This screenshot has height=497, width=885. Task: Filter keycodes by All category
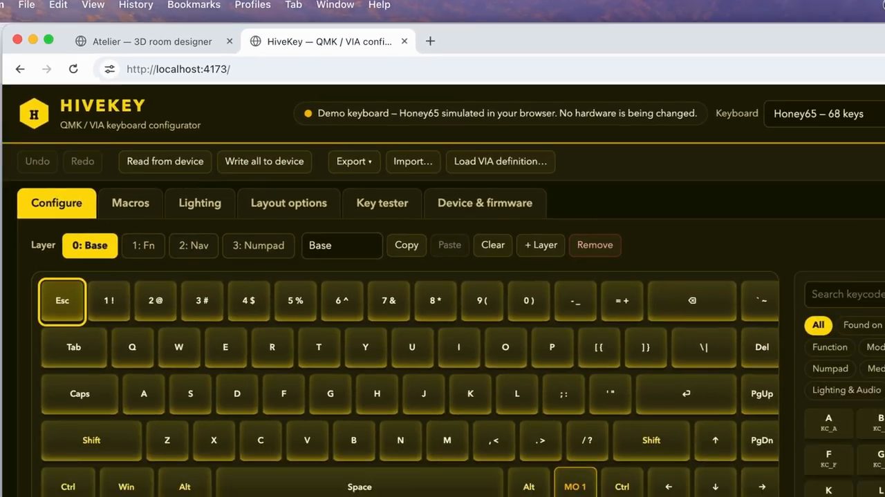point(819,325)
